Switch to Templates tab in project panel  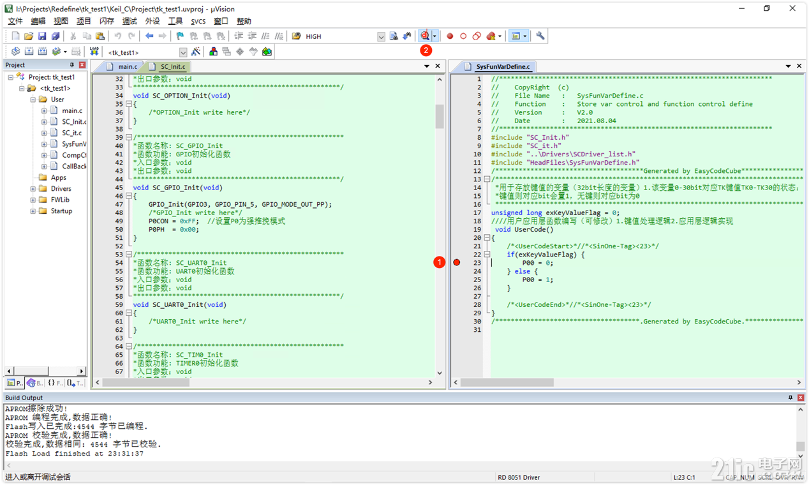coord(75,383)
